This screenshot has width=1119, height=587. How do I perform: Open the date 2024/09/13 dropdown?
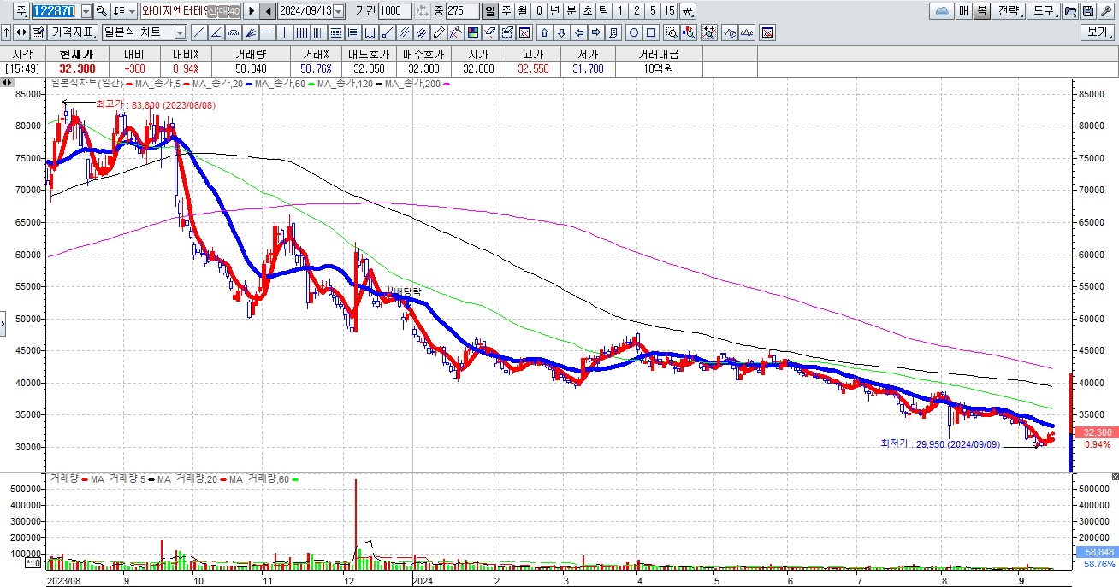click(339, 11)
